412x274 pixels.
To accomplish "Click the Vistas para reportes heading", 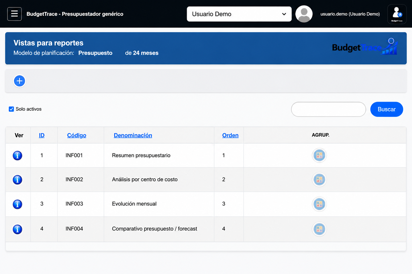I will click(49, 43).
